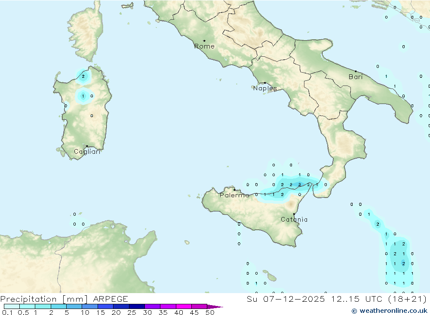
Task: Open the weatheronline.co.uk link
Action: 390,311
